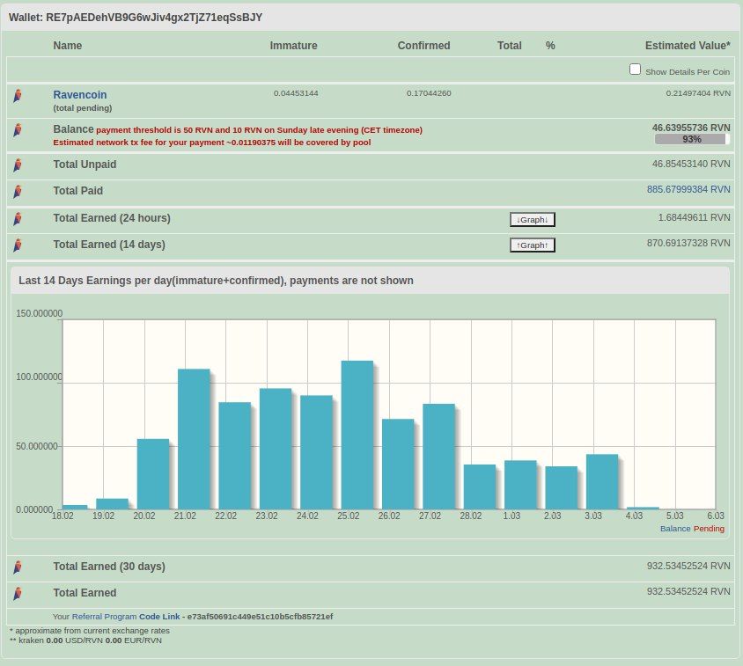Click the icon next to Total Earned (14 days)
The image size is (743, 666).
[17, 245]
